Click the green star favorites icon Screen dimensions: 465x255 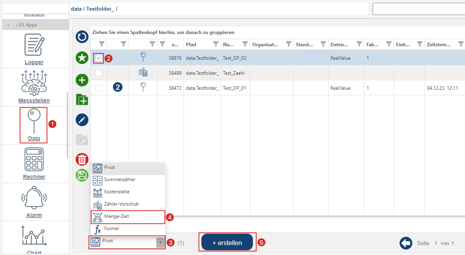[82, 58]
